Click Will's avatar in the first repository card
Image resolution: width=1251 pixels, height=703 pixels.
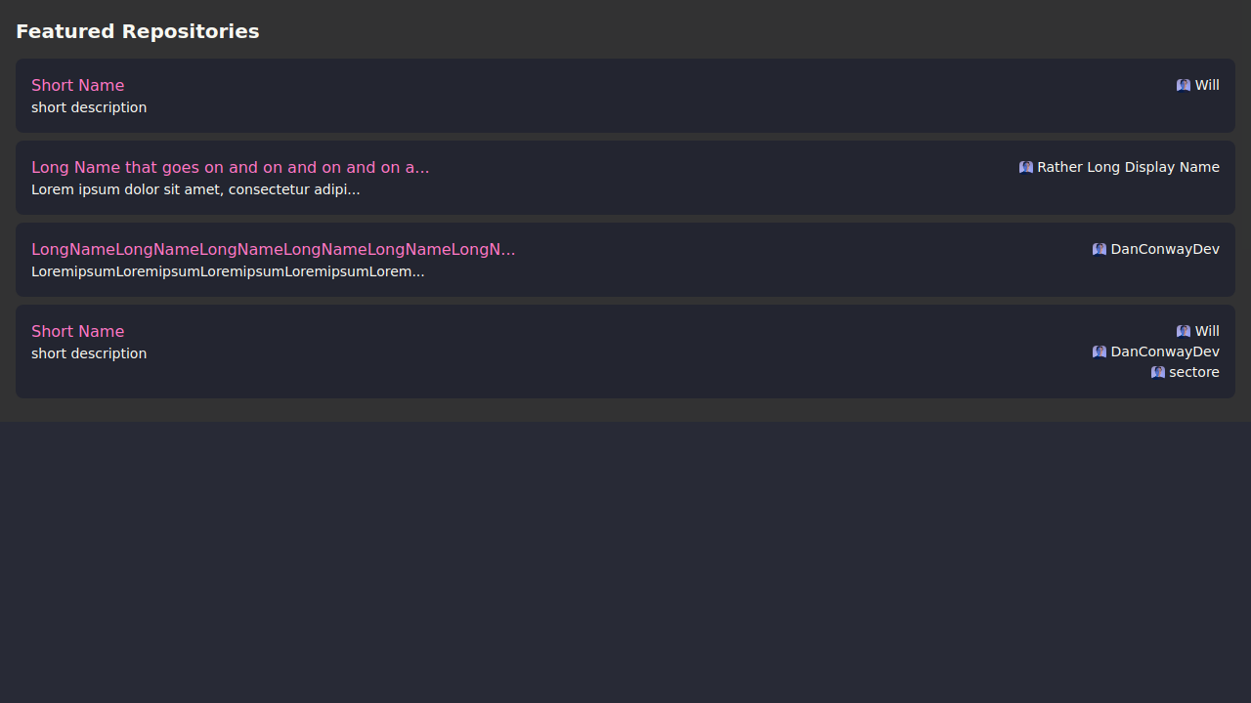(x=1183, y=85)
